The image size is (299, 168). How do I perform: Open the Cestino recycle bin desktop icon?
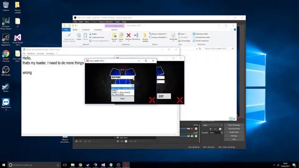6,6
